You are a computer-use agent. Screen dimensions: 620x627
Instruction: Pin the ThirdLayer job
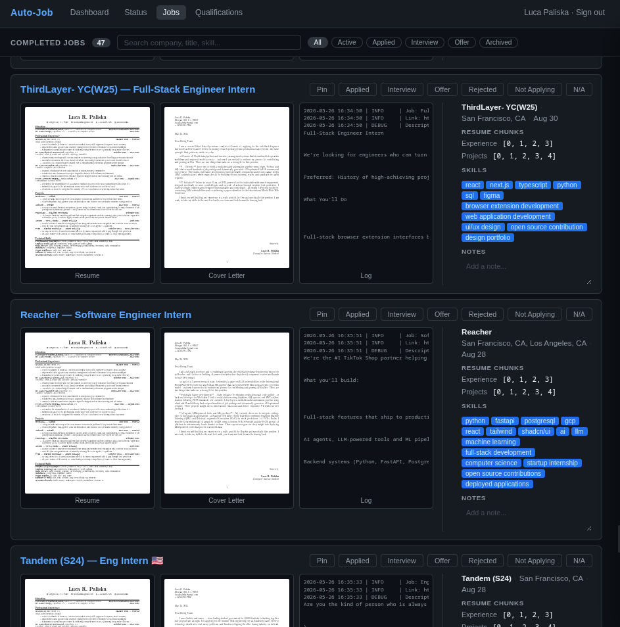click(x=322, y=89)
